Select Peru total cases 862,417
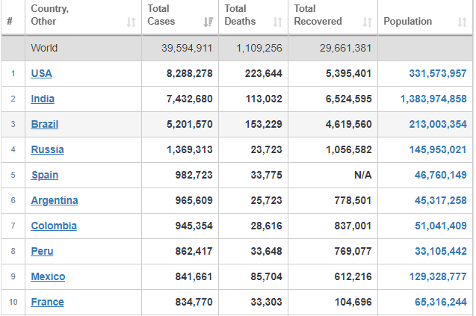 click(x=194, y=251)
